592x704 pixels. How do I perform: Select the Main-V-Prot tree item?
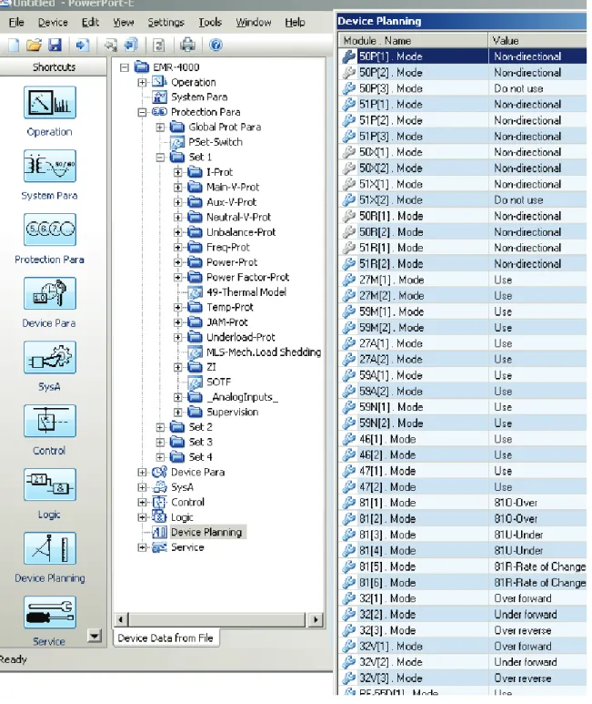click(233, 188)
